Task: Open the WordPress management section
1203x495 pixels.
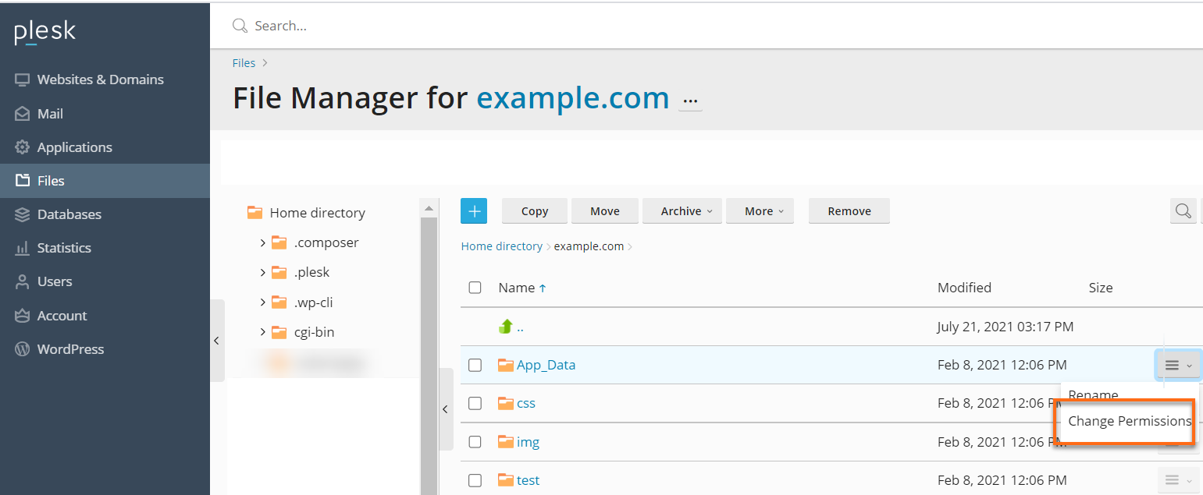Action: [70, 348]
